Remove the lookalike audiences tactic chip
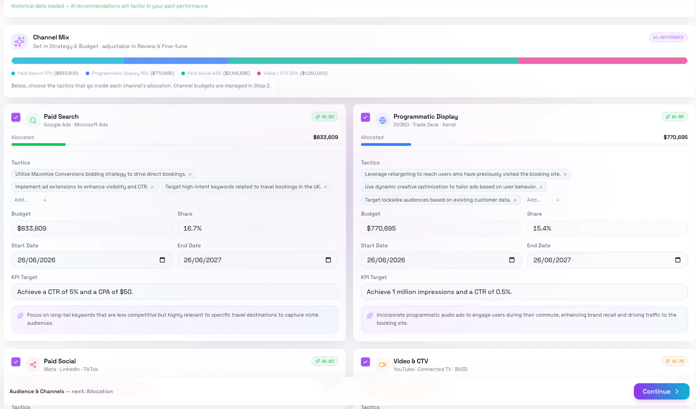This screenshot has width=696, height=409. pos(515,200)
